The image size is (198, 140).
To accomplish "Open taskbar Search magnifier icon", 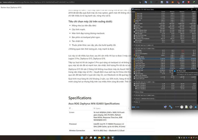I will (86, 138).
